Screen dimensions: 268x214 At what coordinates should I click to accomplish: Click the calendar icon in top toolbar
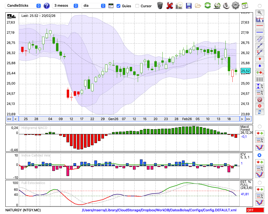(244, 6)
